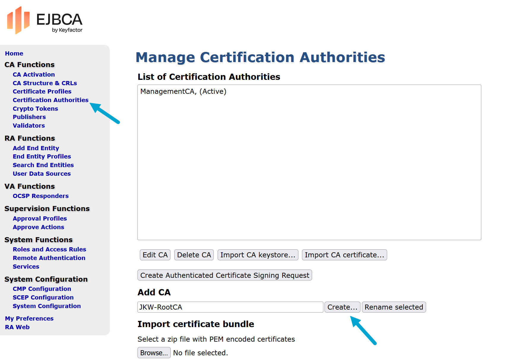Navigate to Certificate Profiles
The width and height of the screenshot is (519, 363).
42,91
